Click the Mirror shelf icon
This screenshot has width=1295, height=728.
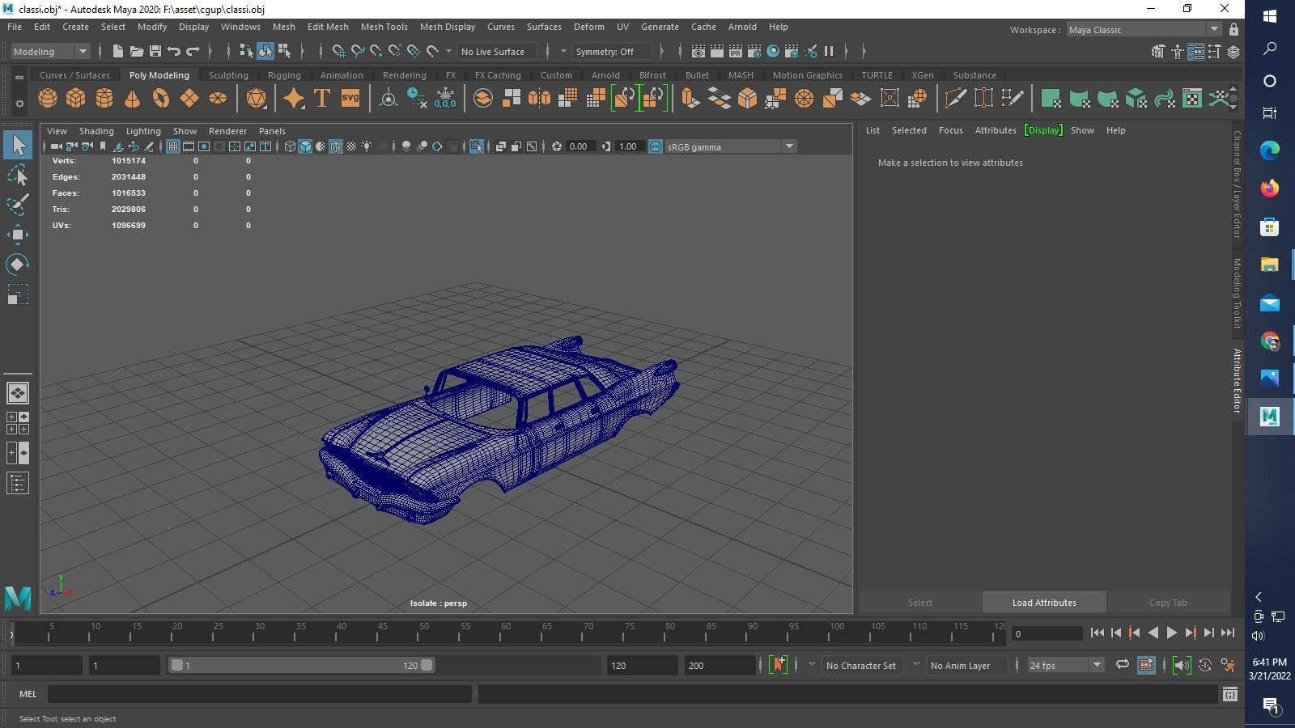pos(539,98)
